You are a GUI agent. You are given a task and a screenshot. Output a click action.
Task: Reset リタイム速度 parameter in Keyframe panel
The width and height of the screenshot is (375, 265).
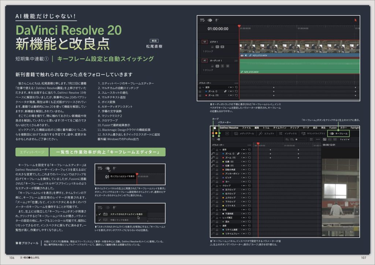coord(249,229)
